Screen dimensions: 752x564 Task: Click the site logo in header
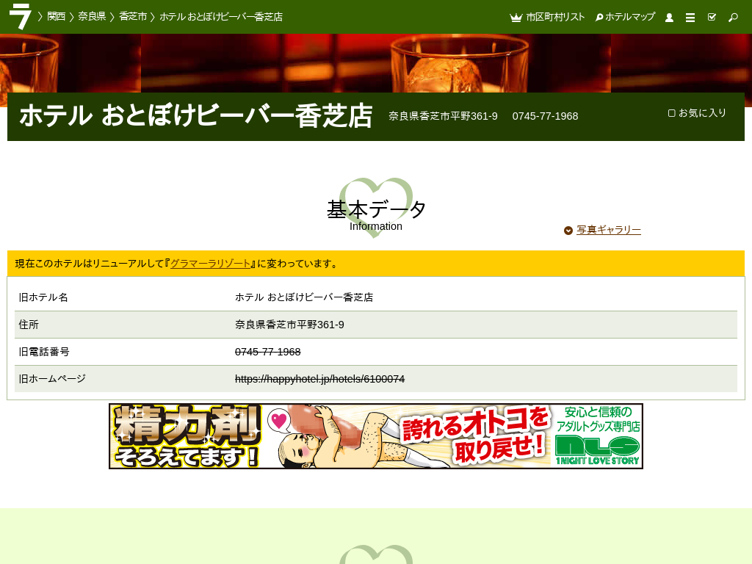(20, 16)
